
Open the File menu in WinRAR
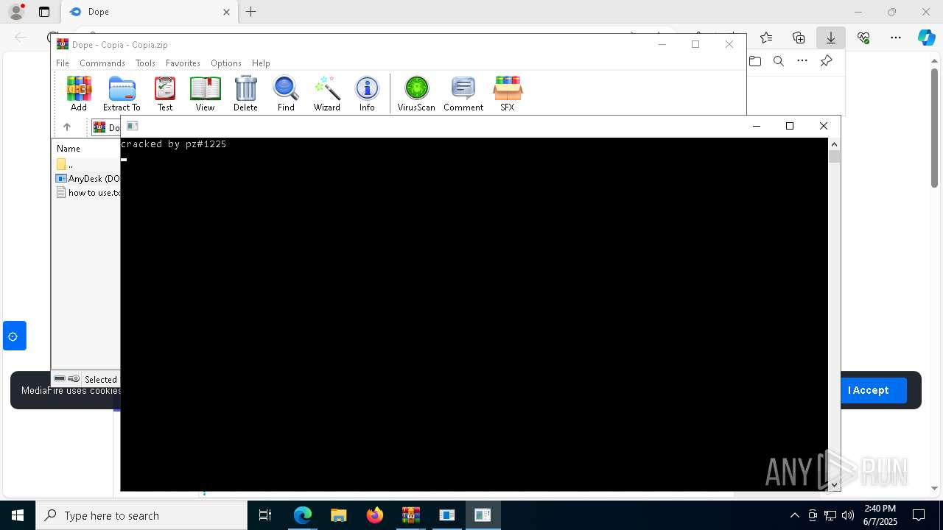click(x=63, y=63)
